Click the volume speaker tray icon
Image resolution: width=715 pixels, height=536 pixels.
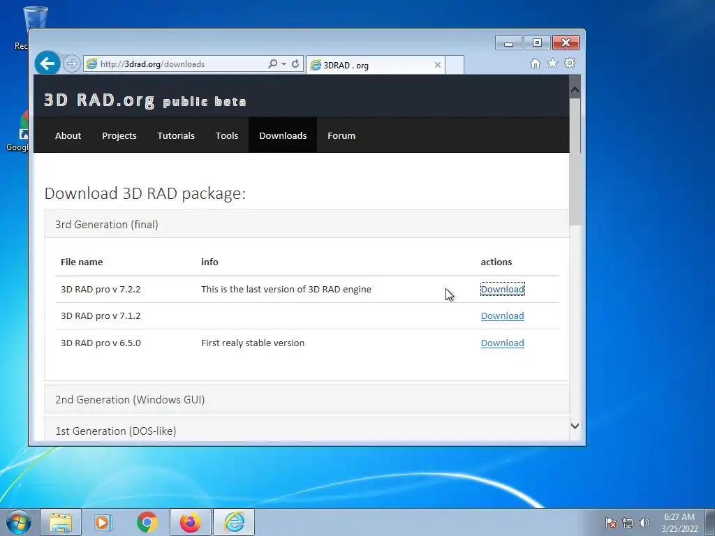(644, 523)
